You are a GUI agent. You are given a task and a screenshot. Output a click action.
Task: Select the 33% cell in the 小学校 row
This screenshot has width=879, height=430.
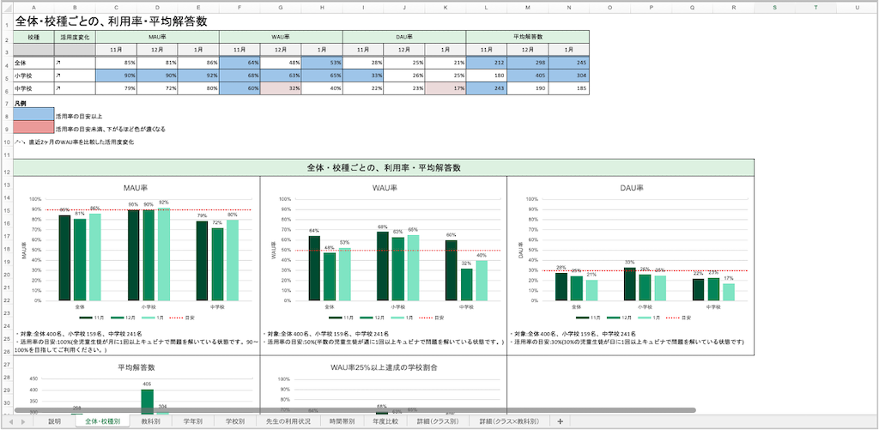point(363,76)
